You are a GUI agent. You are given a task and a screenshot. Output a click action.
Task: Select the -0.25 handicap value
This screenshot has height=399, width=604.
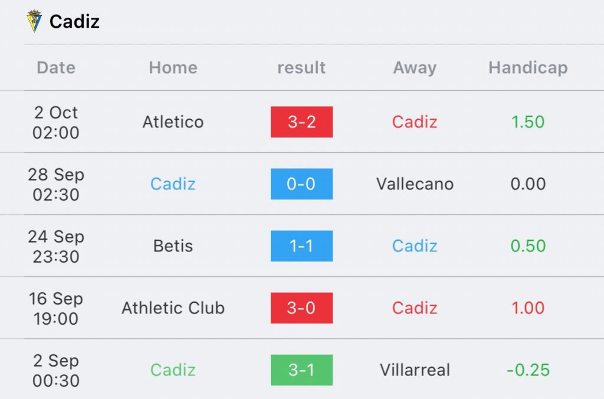(x=528, y=370)
